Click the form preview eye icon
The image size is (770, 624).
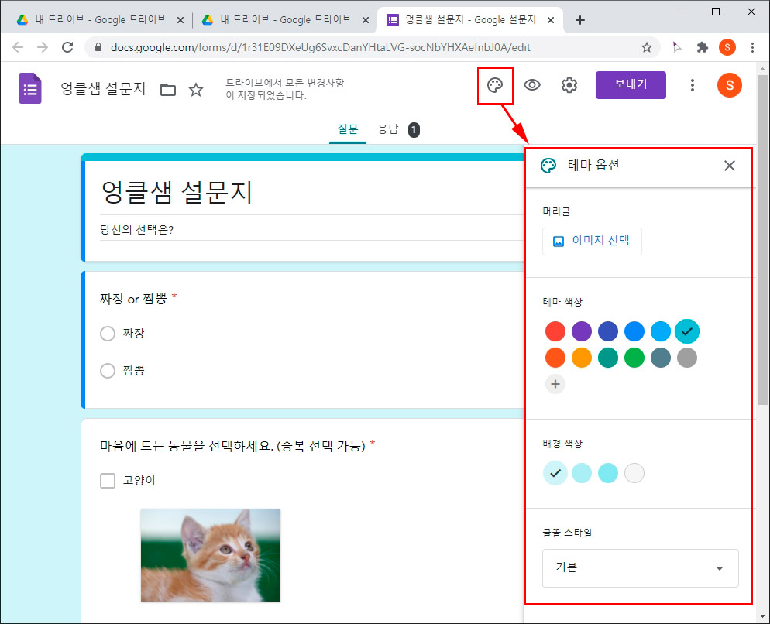tap(531, 85)
